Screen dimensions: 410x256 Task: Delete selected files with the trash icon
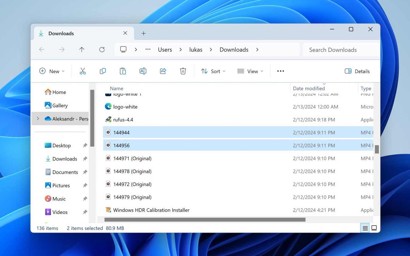[x=183, y=71]
